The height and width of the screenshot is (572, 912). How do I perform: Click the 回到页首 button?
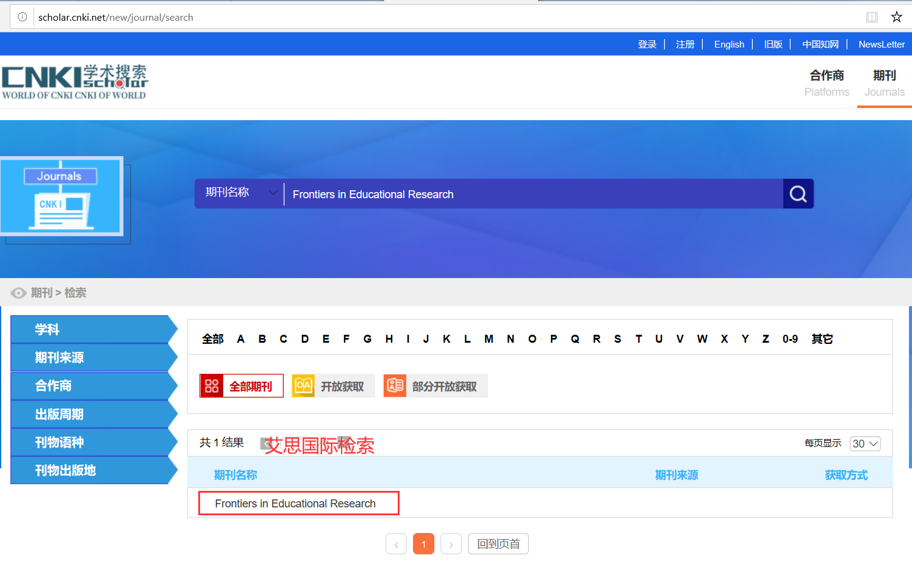(x=498, y=544)
